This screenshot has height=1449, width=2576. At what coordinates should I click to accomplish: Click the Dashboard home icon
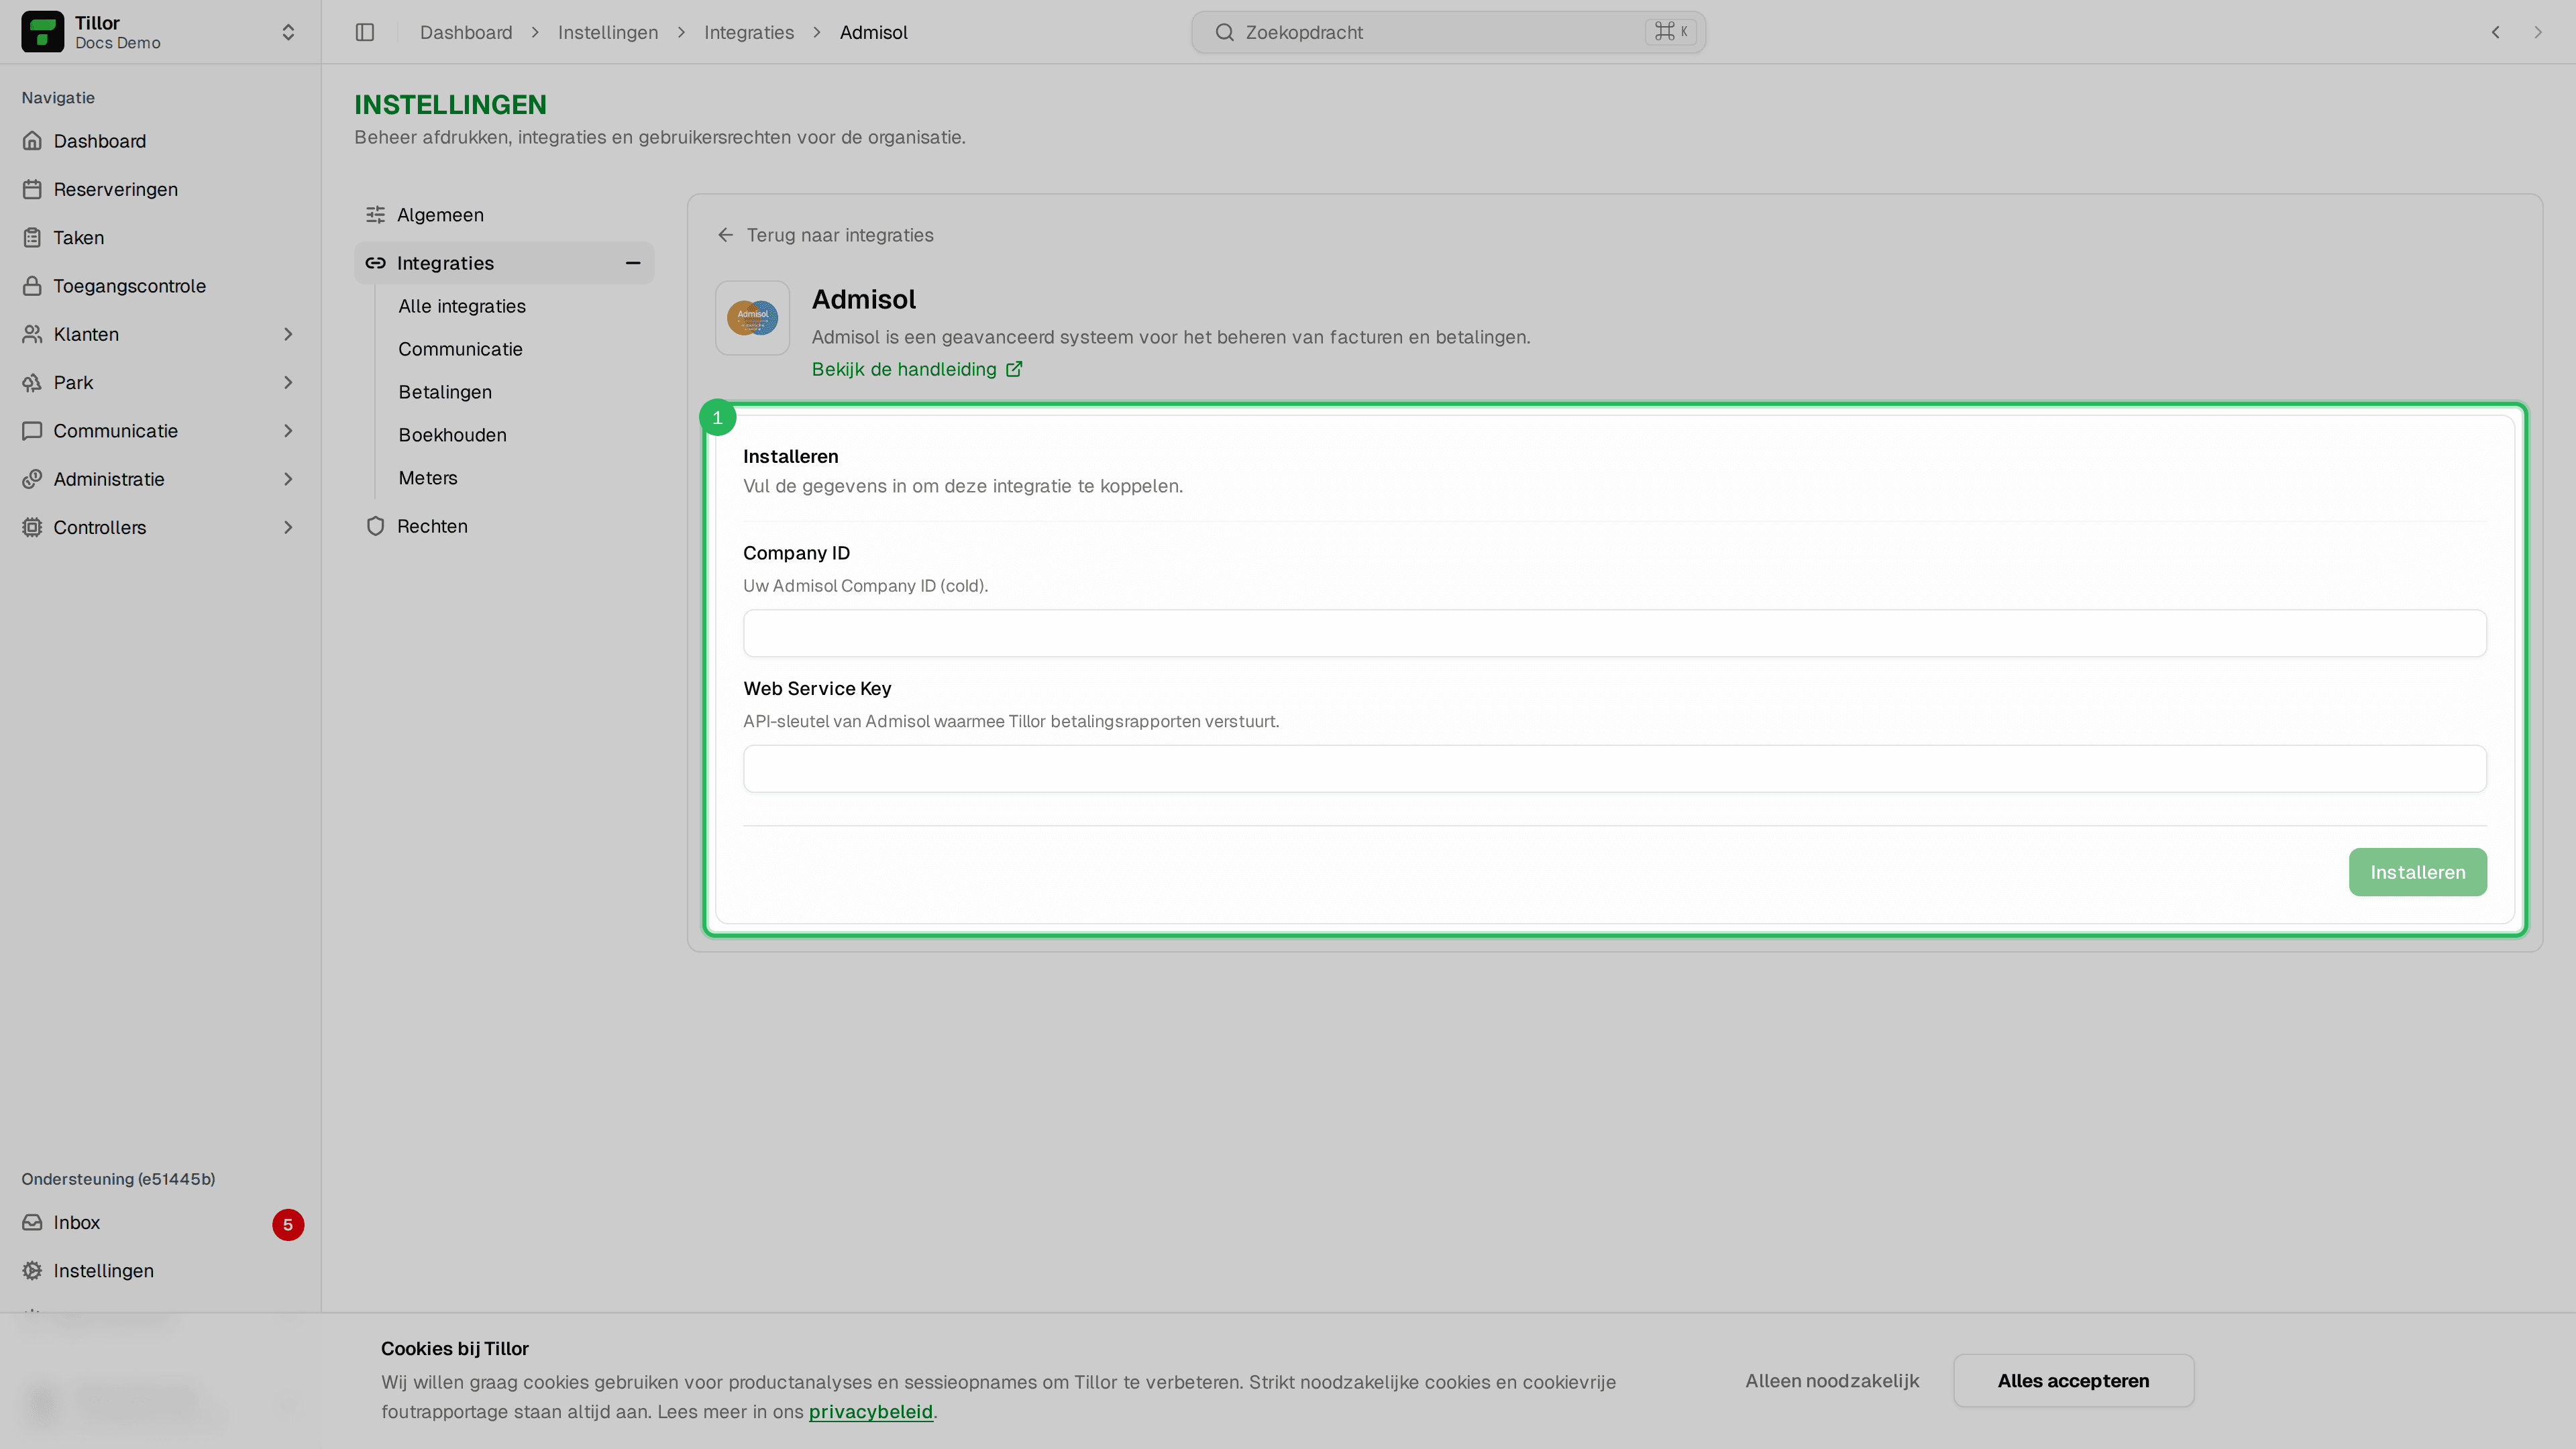pyautogui.click(x=32, y=141)
